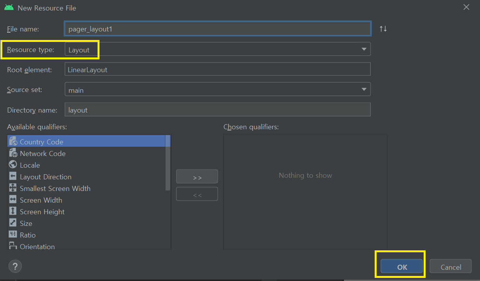Click the Network Code qualifier icon
The height and width of the screenshot is (281, 480).
13,153
